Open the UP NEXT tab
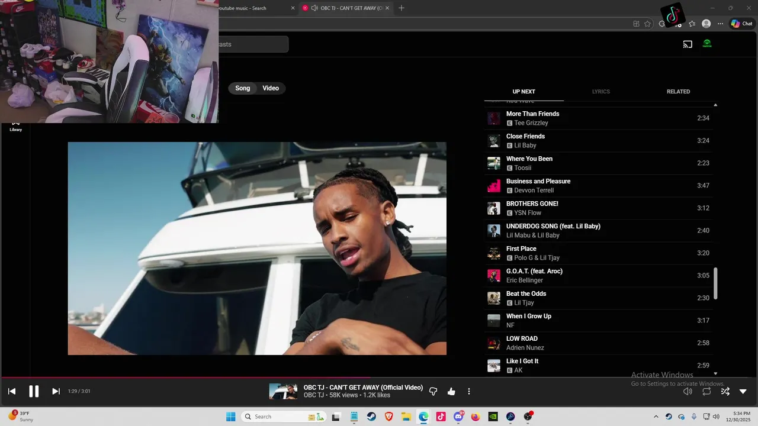Image resolution: width=758 pixels, height=426 pixels. (x=523, y=92)
